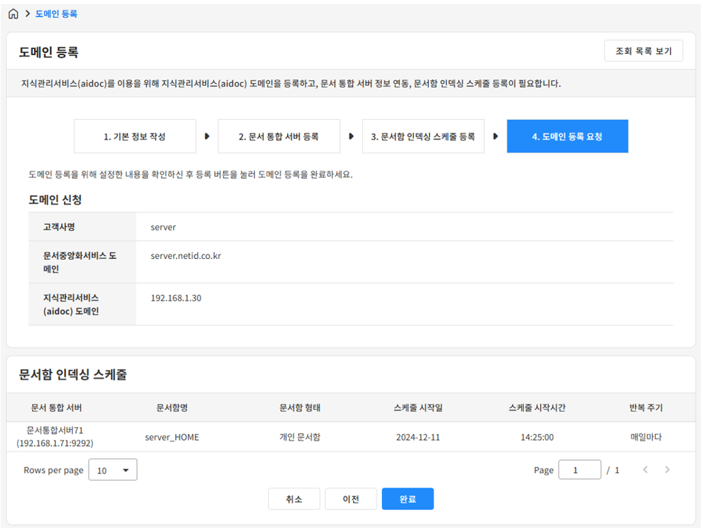Click the 스케줄 시작일 column header
Image resolution: width=703 pixels, height=530 pixels.
(417, 408)
